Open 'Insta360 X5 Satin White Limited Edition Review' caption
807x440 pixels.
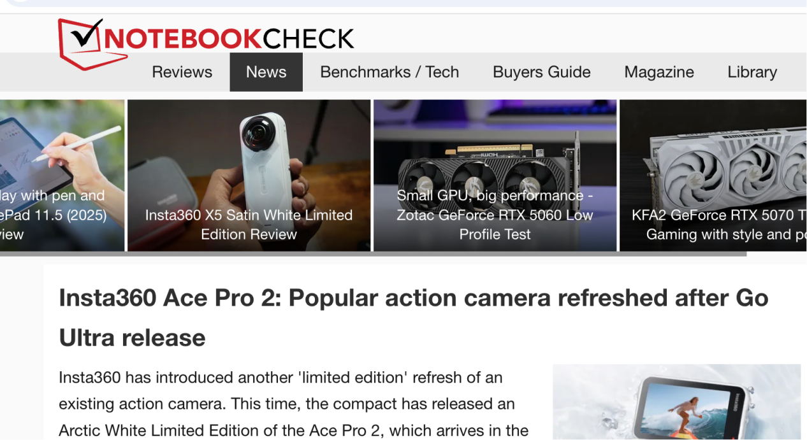[249, 225]
